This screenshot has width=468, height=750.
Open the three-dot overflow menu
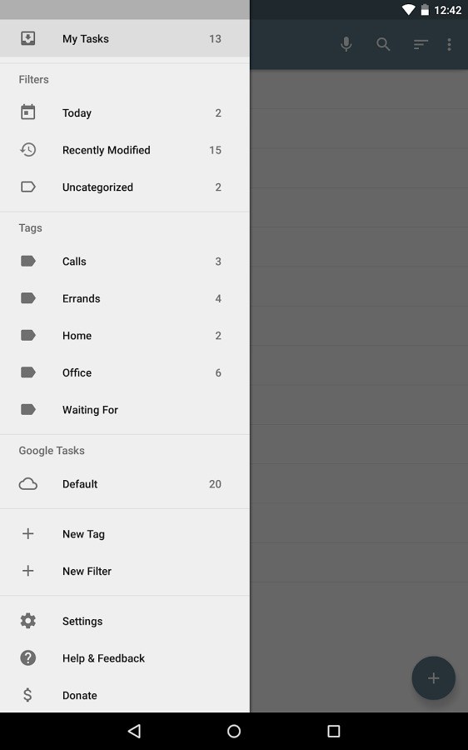[x=449, y=44]
